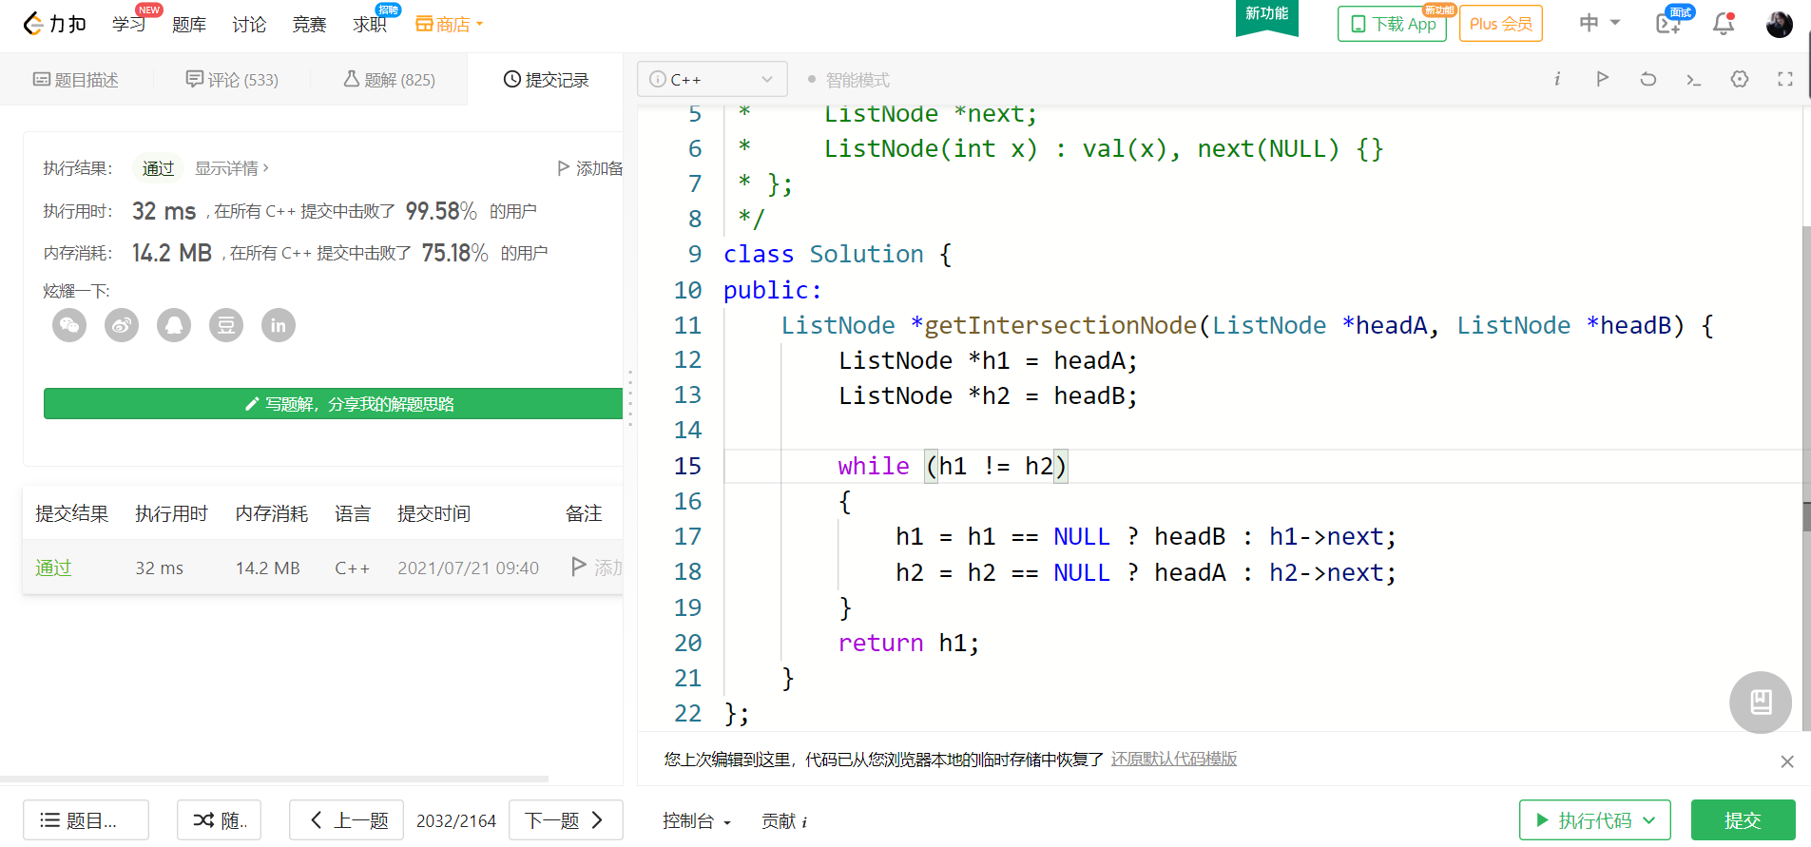Open the 中 language switcher dropdown
The height and width of the screenshot is (847, 1811).
pyautogui.click(x=1599, y=23)
